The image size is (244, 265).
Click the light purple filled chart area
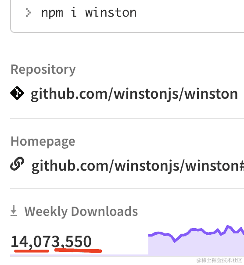(196, 246)
